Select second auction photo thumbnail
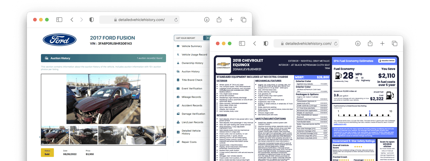The width and height of the screenshot is (430, 161). click(x=83, y=135)
